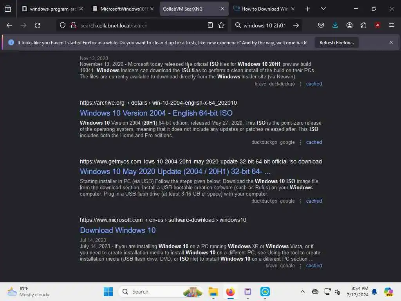Dismiss the Refresh Firefox notification bar

click(391, 42)
